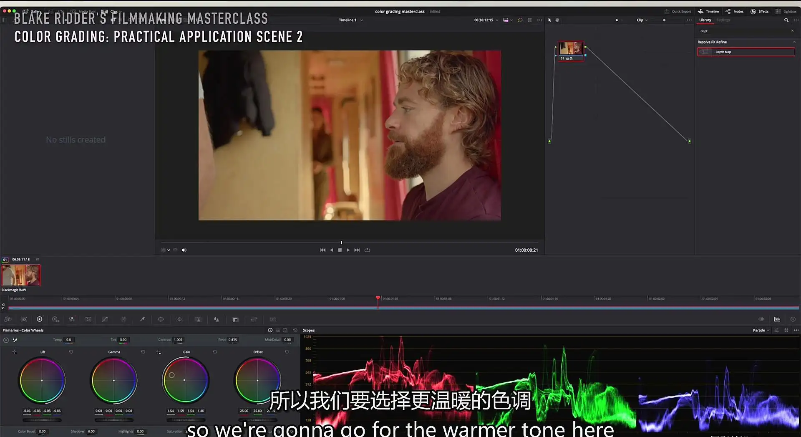Open the Color Match palette icon
This screenshot has width=801, height=437.
pyautogui.click(x=24, y=319)
